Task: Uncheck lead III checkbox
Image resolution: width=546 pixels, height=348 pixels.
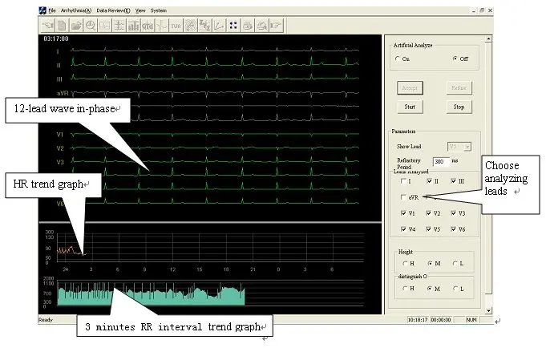Action: tap(453, 180)
